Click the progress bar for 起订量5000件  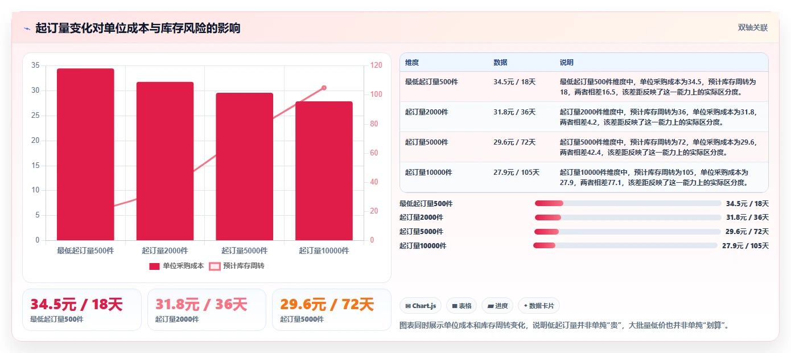(x=627, y=232)
